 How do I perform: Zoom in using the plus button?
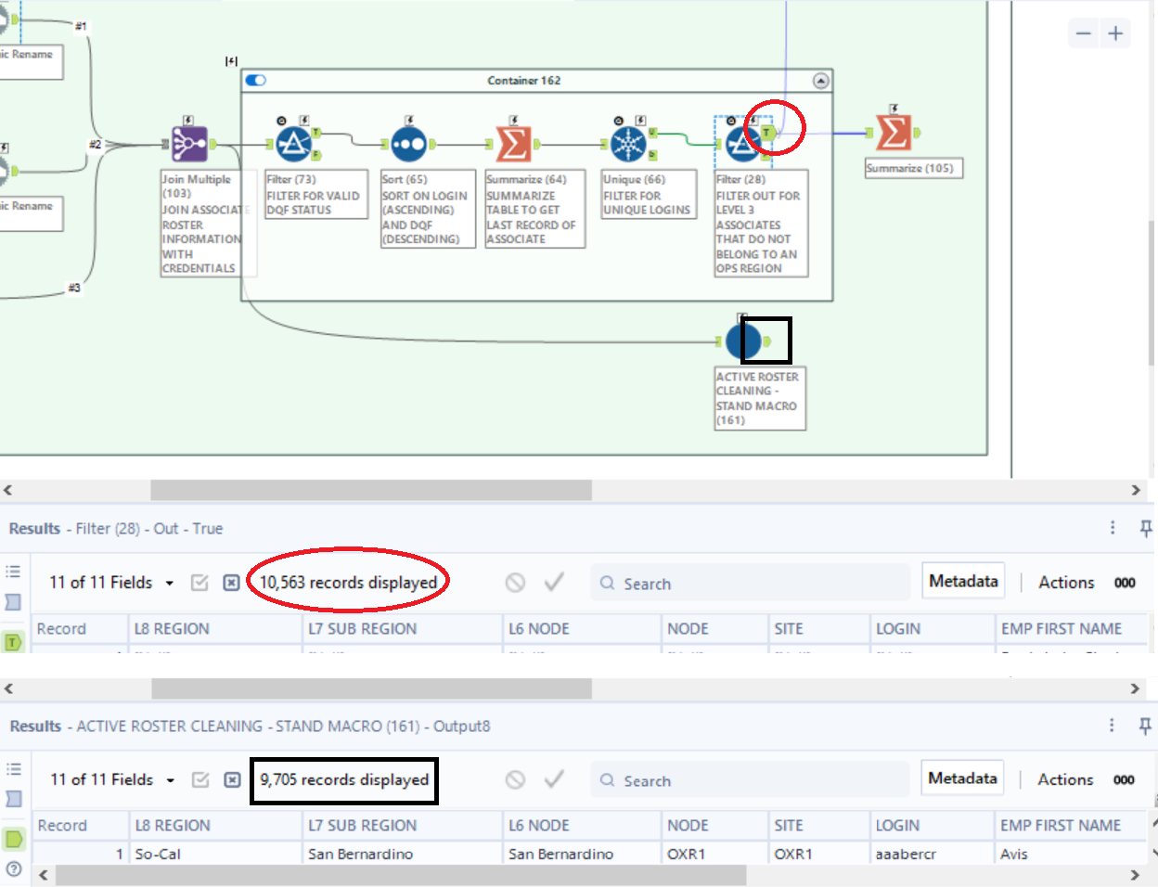click(x=1113, y=32)
